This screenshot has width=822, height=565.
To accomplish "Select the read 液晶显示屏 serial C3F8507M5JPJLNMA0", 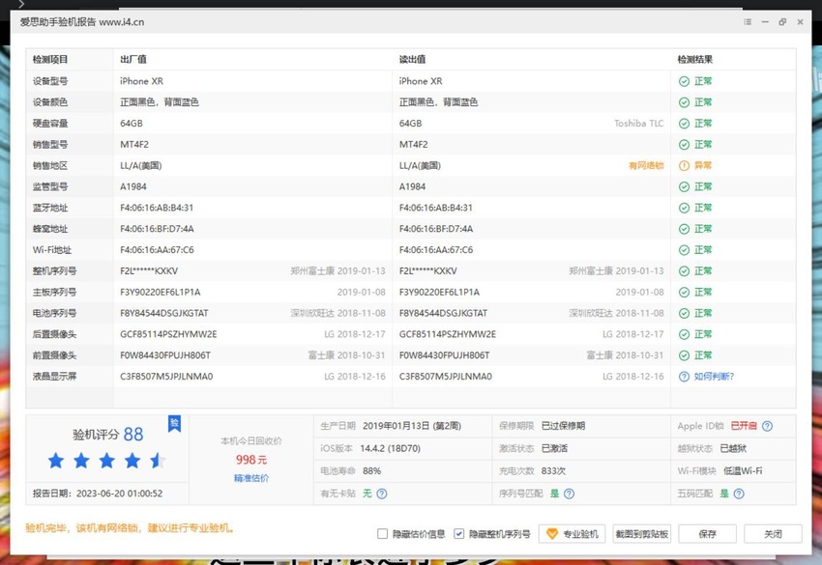I will (445, 377).
